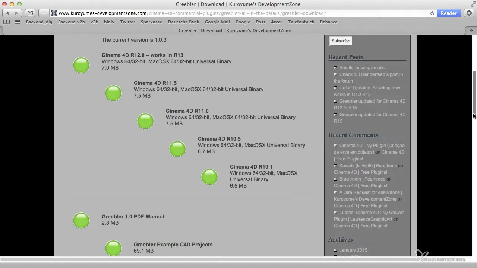This screenshot has height=268, width=477.
Task: Open the Telefonbuch bookmark
Action: click(x=301, y=22)
